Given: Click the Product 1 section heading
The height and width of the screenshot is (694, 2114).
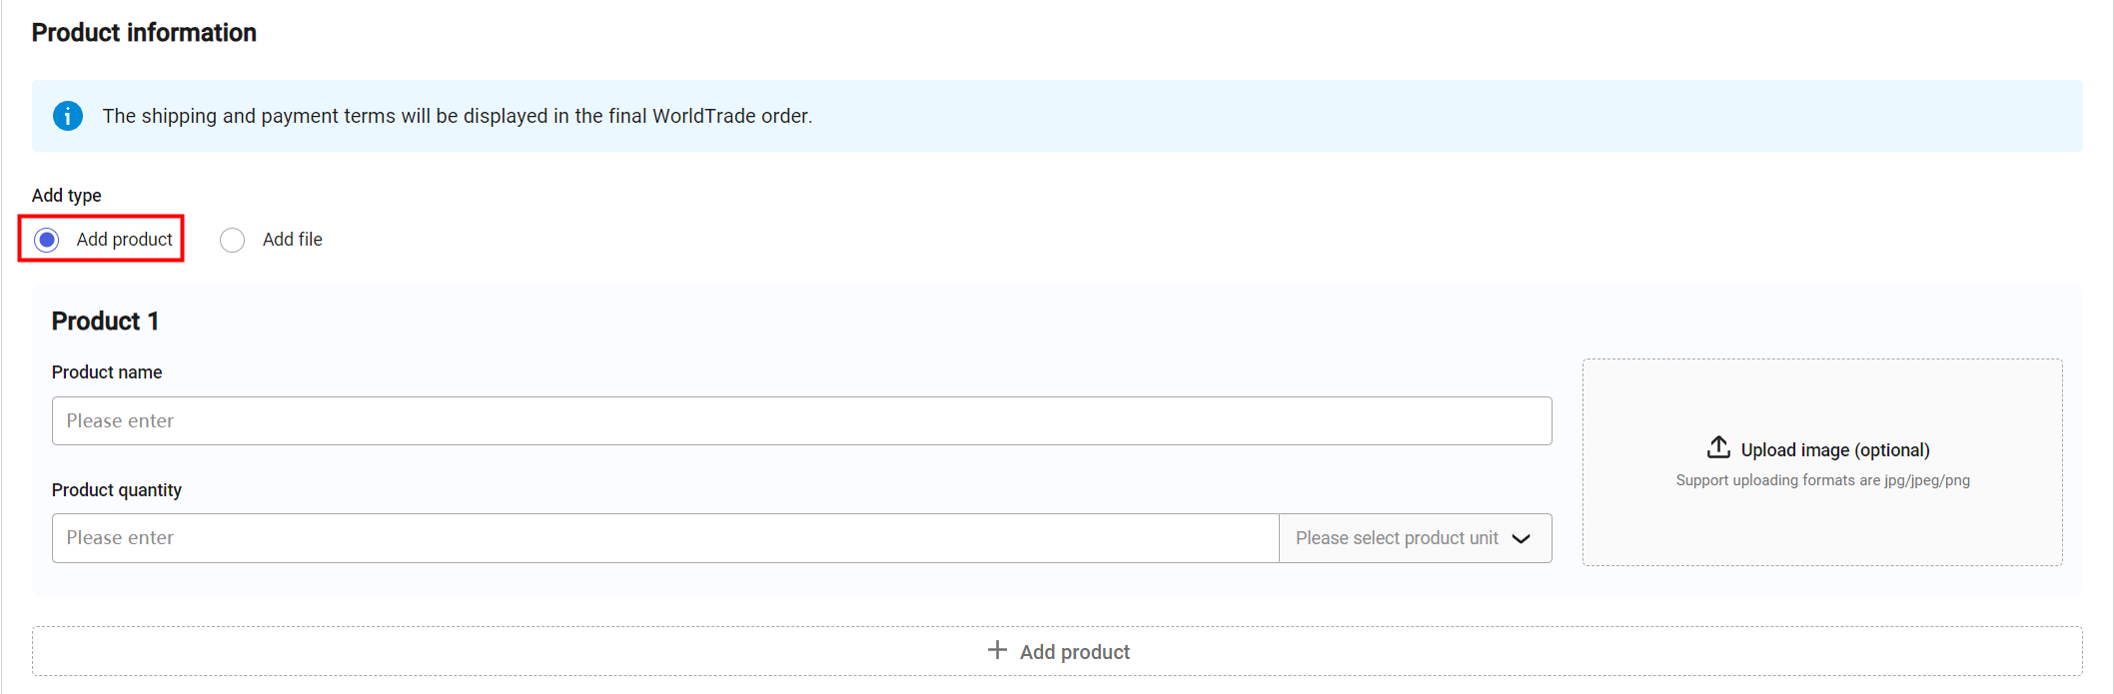Looking at the screenshot, I should 105,321.
